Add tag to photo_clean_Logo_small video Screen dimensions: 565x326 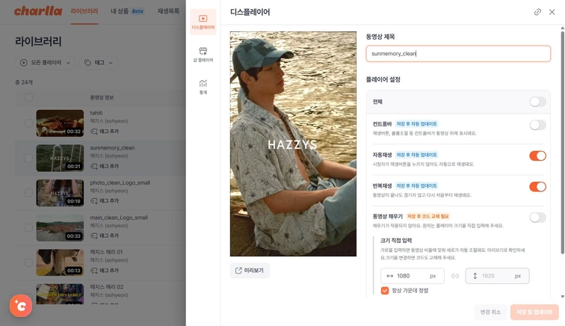click(105, 201)
